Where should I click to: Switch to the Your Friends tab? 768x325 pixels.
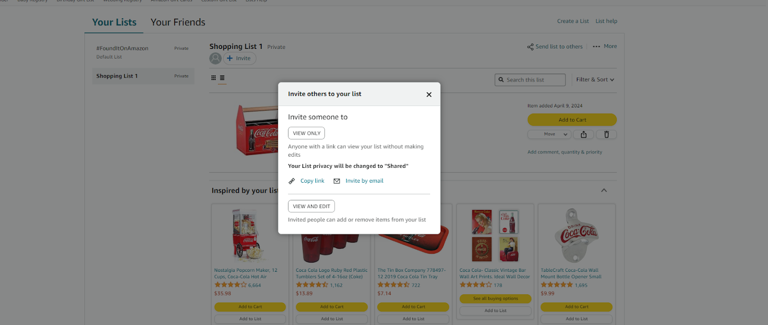[178, 22]
